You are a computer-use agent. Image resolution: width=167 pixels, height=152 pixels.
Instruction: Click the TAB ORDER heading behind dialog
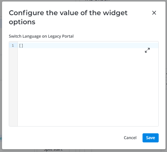tap(97, 1)
